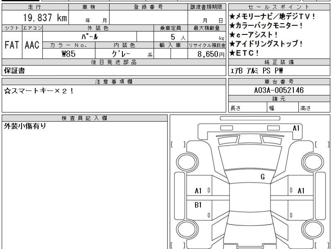Select the 検査員記入欄 header

click(x=85, y=118)
